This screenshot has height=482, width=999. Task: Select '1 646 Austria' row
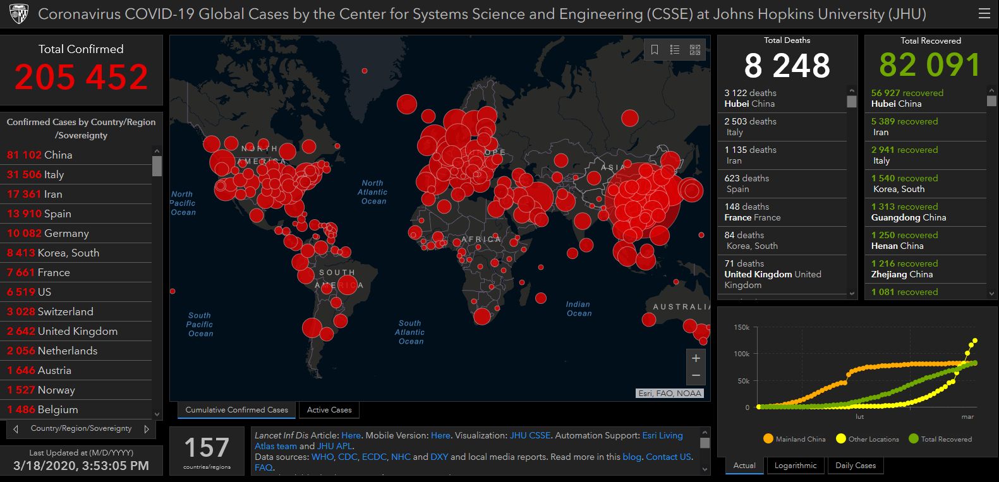click(76, 370)
